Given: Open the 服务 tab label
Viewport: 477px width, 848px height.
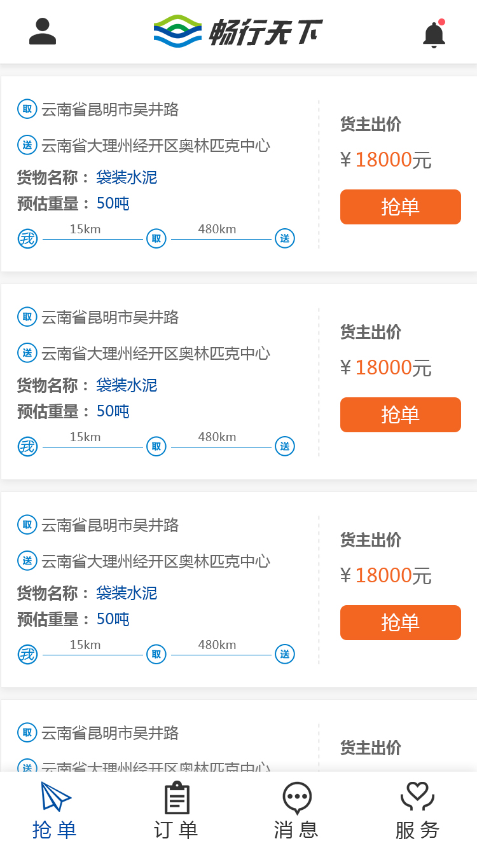Looking at the screenshot, I should pyautogui.click(x=417, y=830).
